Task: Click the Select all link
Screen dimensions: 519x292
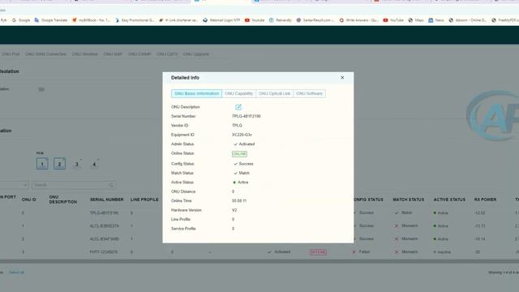Action: tap(16, 273)
